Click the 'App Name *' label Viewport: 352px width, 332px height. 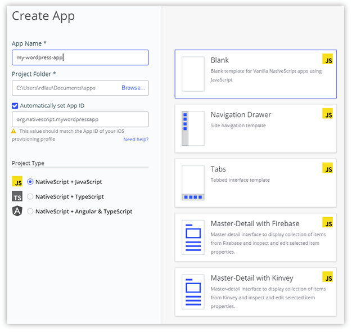(x=29, y=43)
